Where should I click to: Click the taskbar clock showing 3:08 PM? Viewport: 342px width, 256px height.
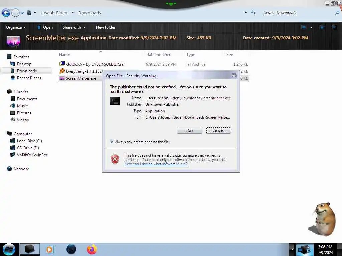pyautogui.click(x=325, y=250)
